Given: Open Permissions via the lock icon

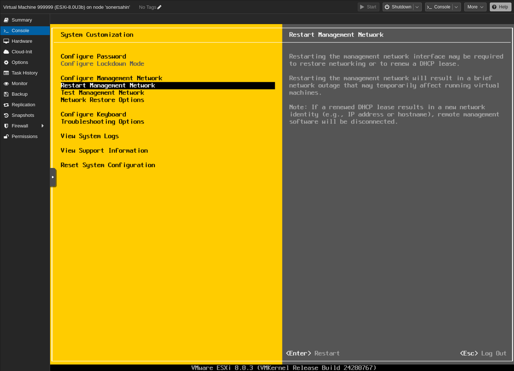Looking at the screenshot, I should coord(6,136).
